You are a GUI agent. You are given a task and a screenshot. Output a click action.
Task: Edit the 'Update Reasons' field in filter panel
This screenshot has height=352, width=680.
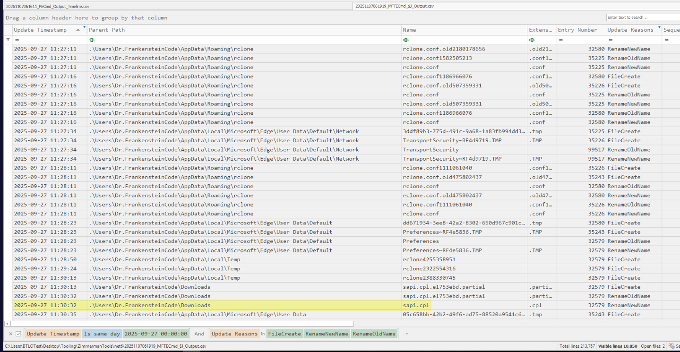(234, 334)
